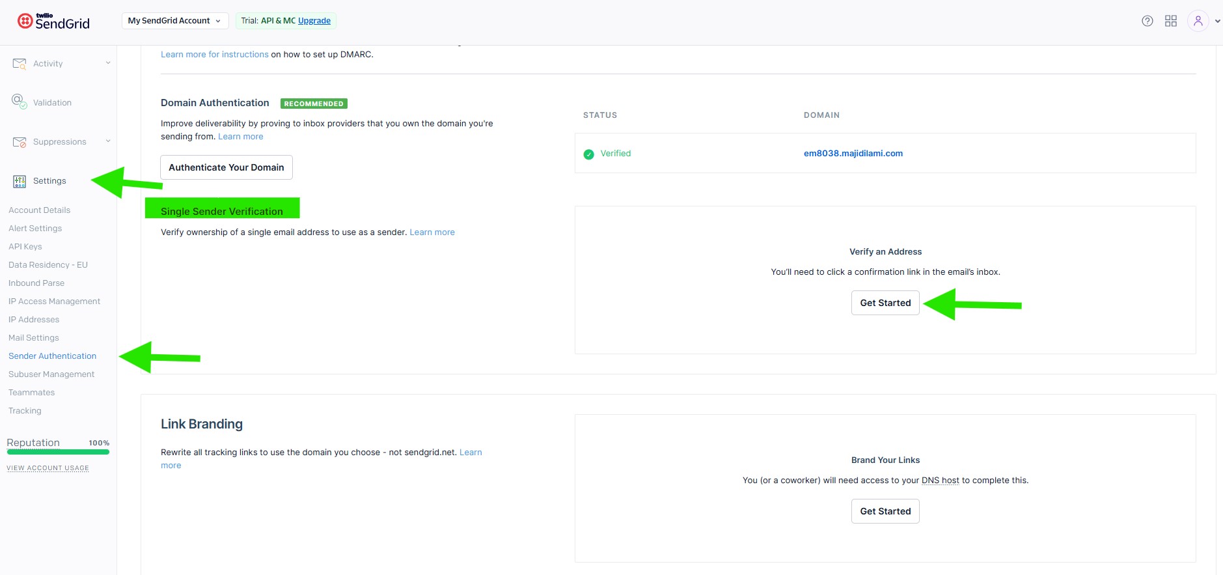This screenshot has height=575, width=1223.
Task: Expand the Suppressions menu chevron
Action: click(108, 141)
